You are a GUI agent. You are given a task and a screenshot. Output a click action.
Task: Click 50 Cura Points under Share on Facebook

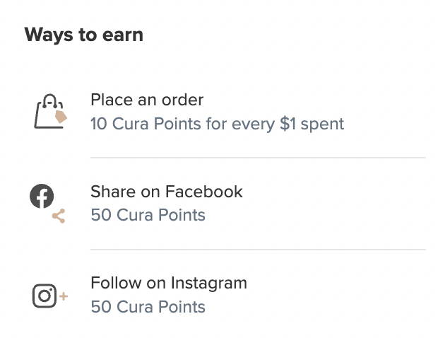pyautogui.click(x=148, y=215)
